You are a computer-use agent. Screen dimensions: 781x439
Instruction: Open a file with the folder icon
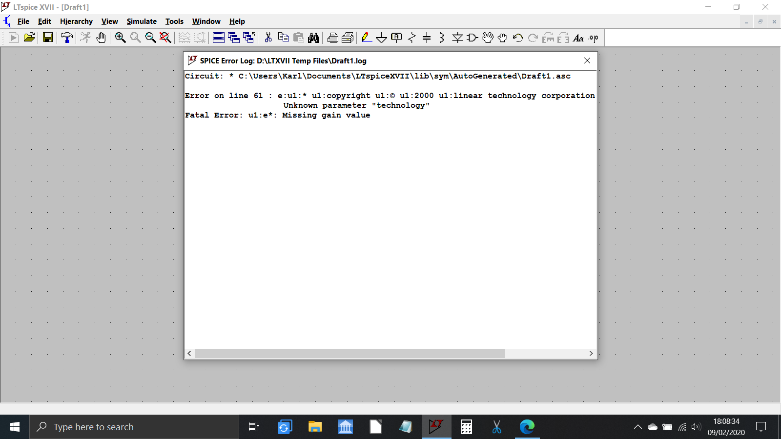pyautogui.click(x=29, y=38)
